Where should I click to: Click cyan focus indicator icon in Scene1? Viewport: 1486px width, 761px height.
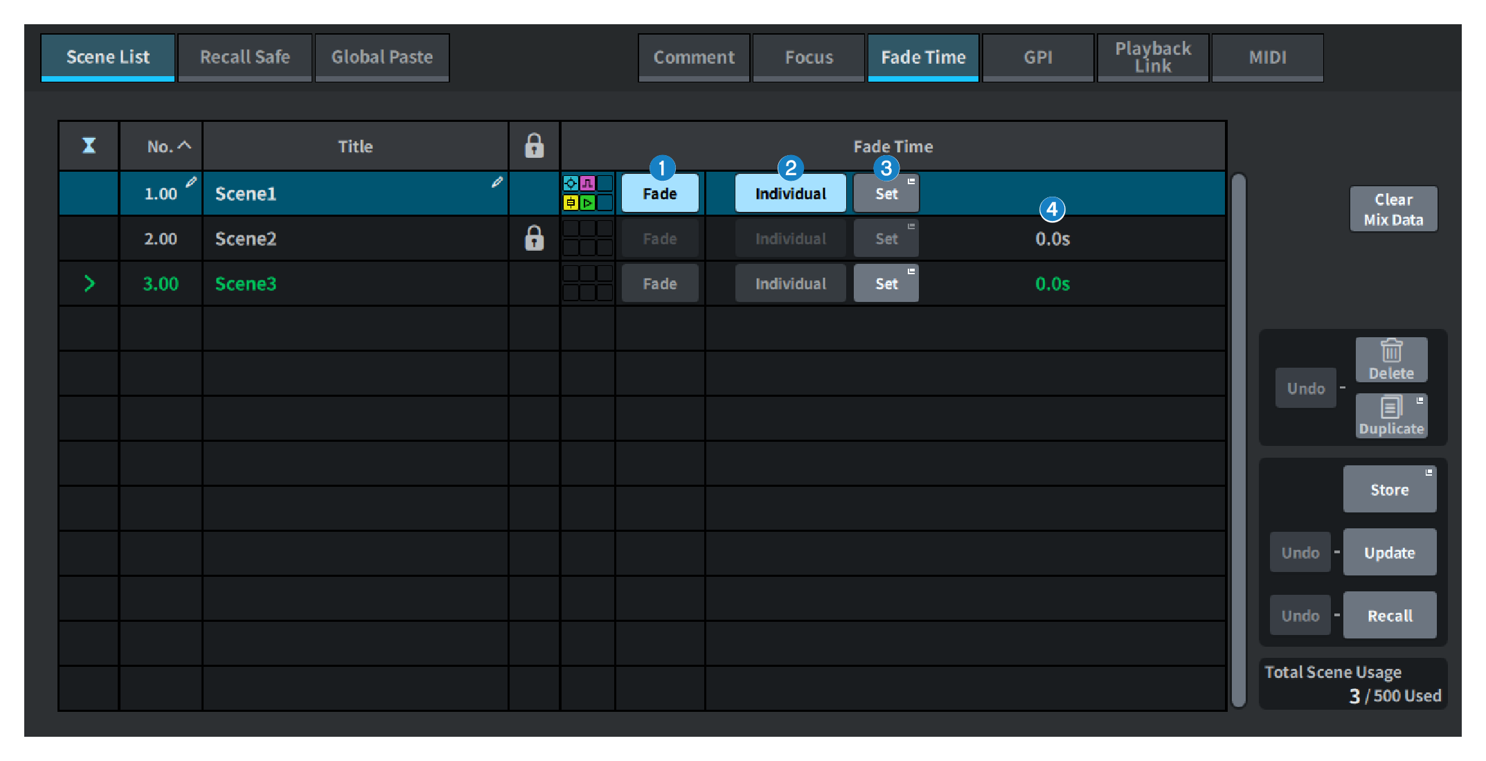click(571, 183)
